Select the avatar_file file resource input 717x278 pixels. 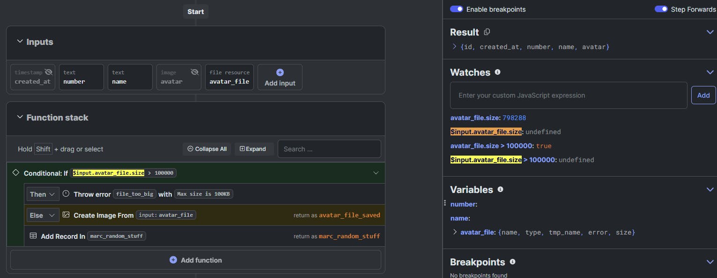pos(229,77)
